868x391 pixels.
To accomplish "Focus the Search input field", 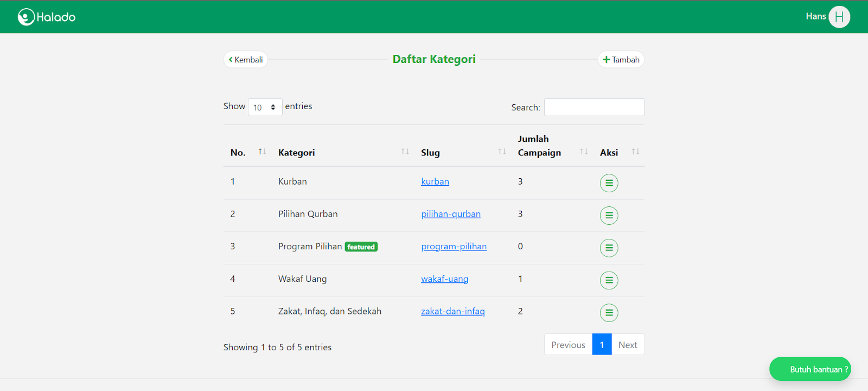I will tap(594, 107).
